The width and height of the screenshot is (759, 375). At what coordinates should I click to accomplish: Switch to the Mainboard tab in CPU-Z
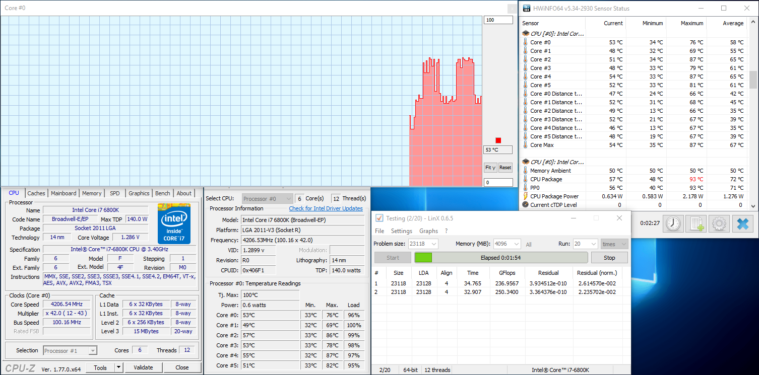pos(64,193)
